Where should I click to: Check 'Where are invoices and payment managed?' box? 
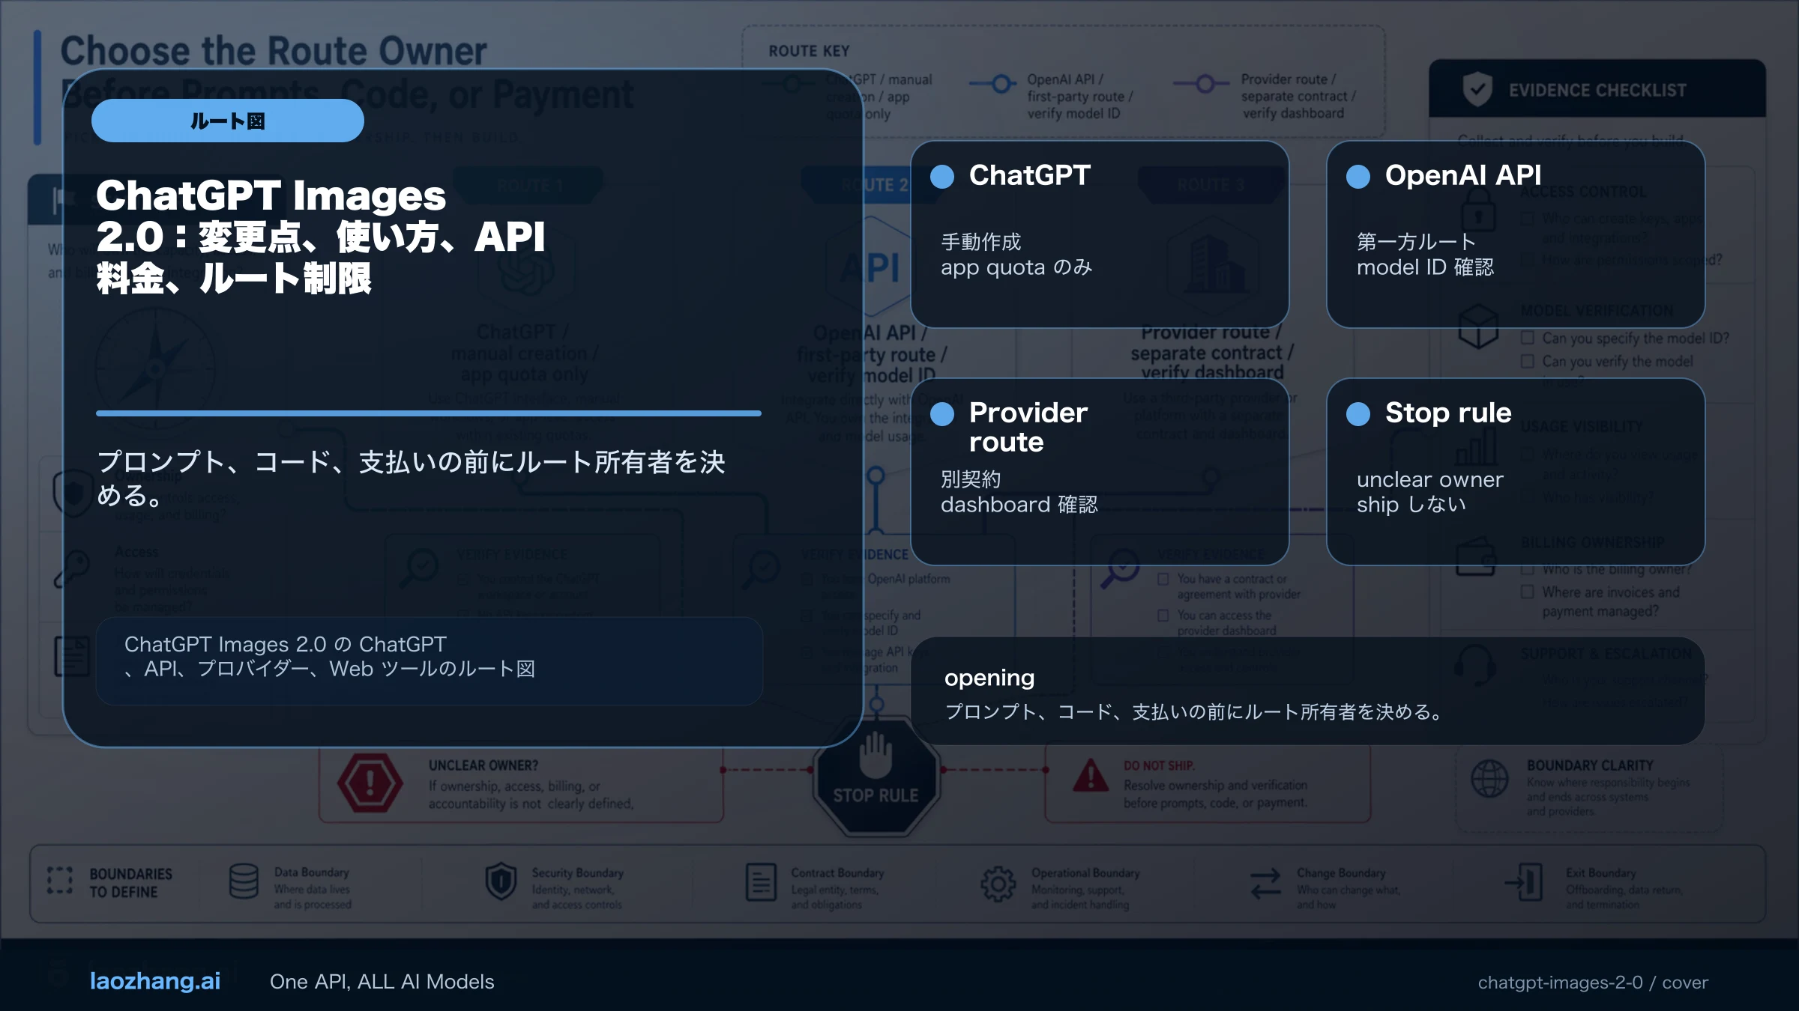click(x=1527, y=592)
